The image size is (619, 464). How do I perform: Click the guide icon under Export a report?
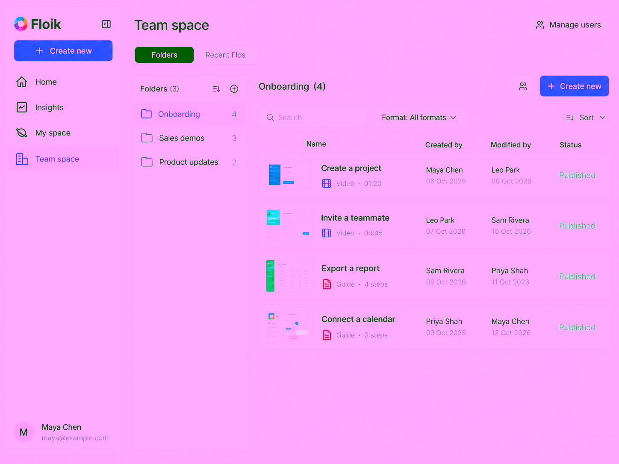click(327, 284)
